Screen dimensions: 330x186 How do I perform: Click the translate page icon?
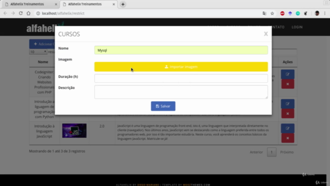click(x=265, y=13)
